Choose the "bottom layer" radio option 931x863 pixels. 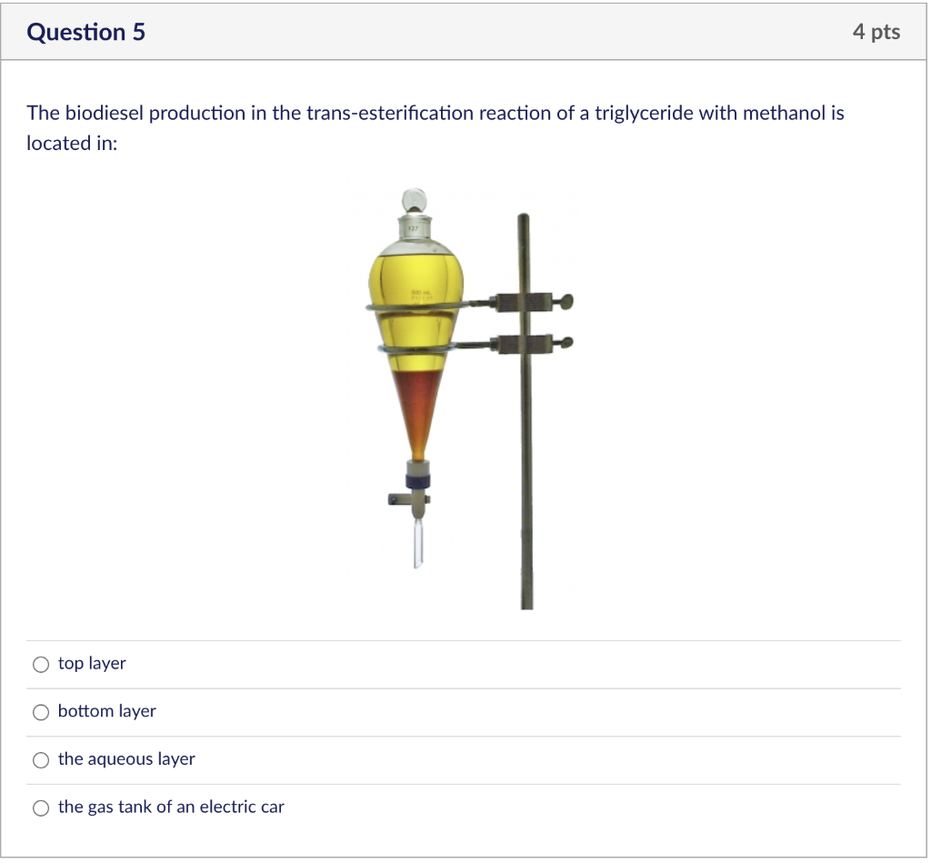tap(41, 714)
